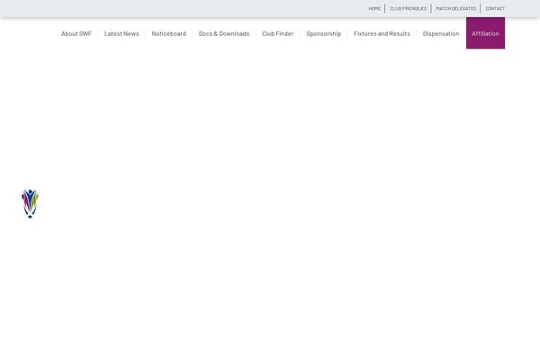Click the Contact link
This screenshot has width=540, height=360.
point(495,8)
